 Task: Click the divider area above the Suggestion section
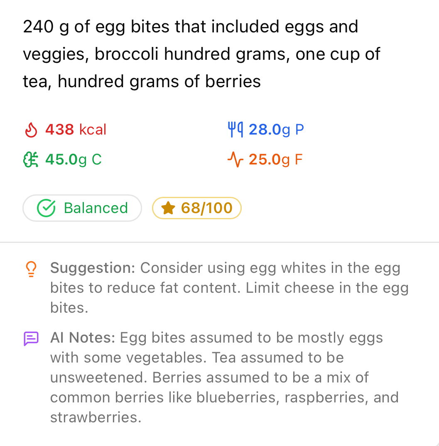point(219,243)
